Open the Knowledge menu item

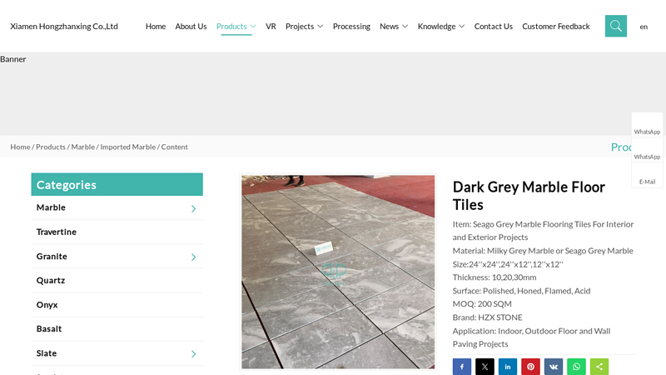(x=436, y=27)
